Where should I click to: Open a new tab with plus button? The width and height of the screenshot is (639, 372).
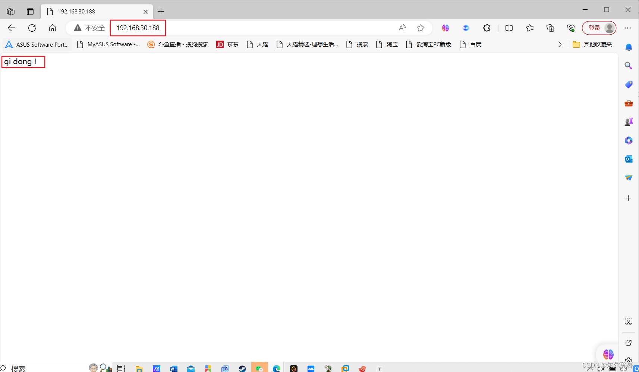(x=161, y=12)
